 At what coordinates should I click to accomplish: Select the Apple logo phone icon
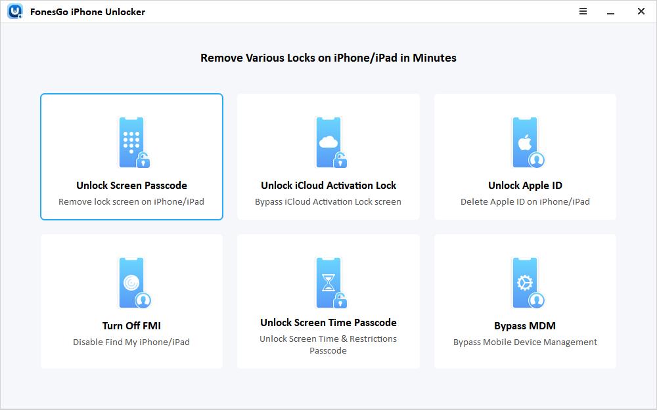pos(526,142)
